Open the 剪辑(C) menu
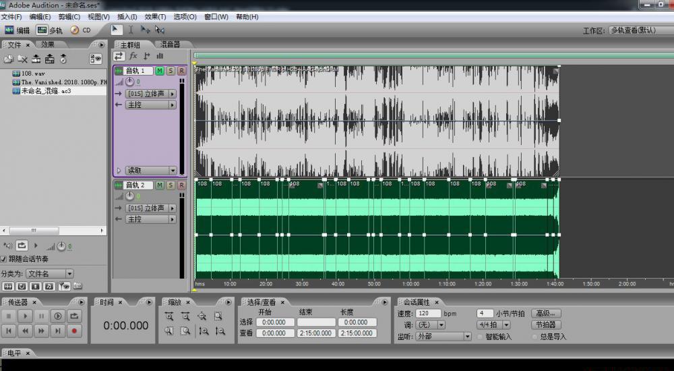The width and height of the screenshot is (674, 371). tap(69, 17)
